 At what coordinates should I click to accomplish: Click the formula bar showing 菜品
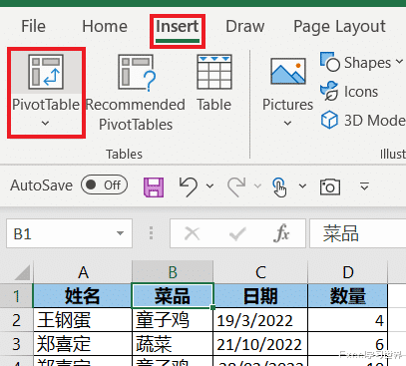(358, 233)
